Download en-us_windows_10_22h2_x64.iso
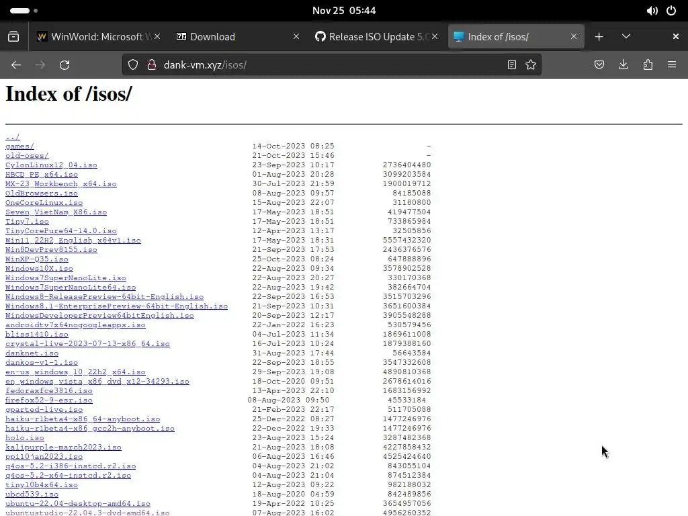Viewport: 688px width, 516px height. (75, 372)
